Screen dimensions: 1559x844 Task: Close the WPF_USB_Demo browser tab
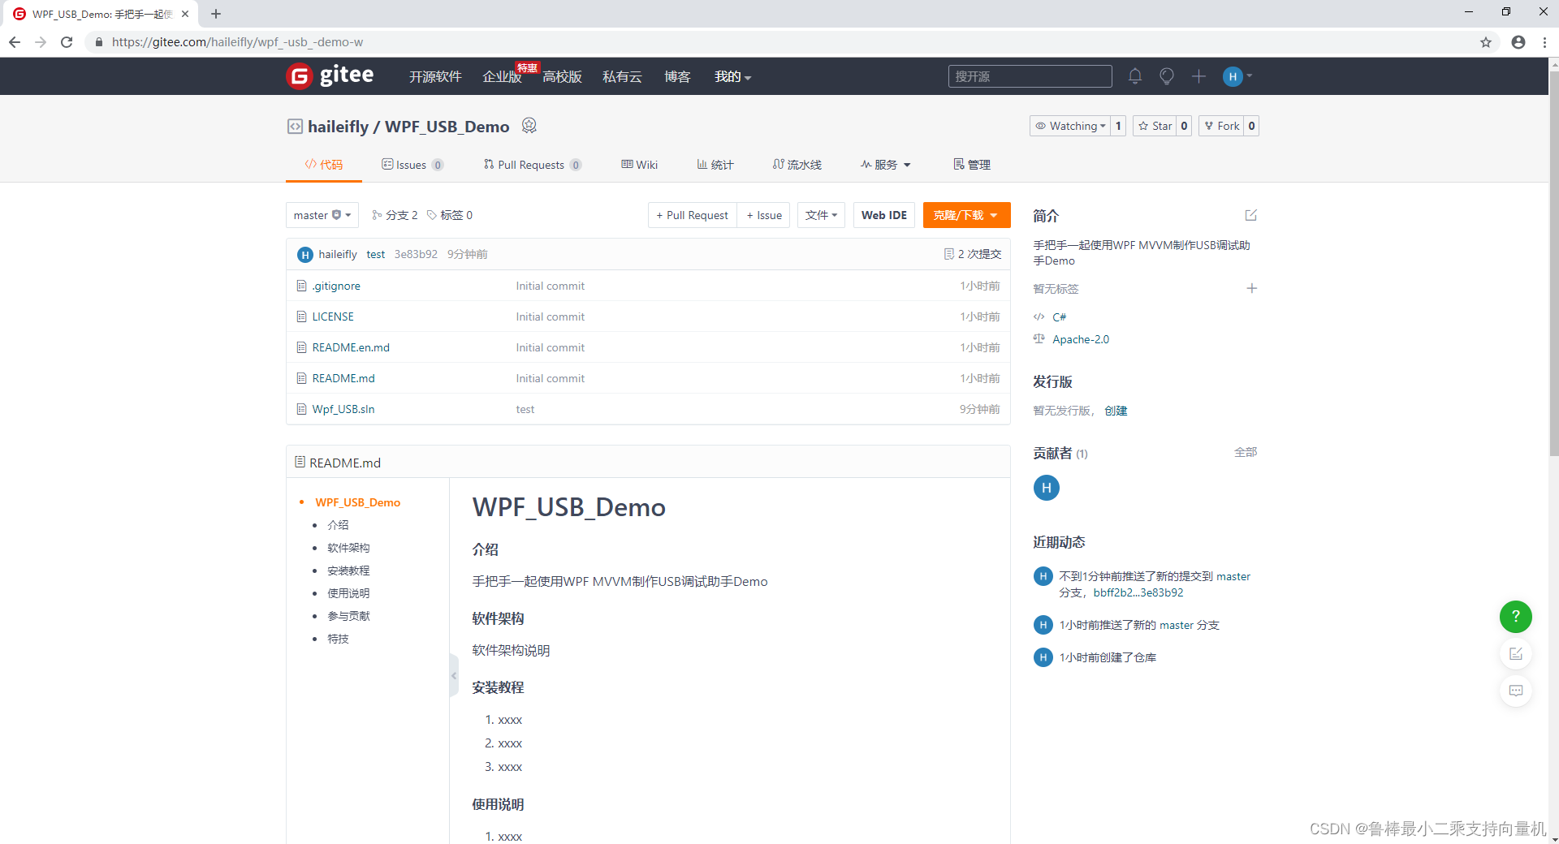(x=185, y=14)
